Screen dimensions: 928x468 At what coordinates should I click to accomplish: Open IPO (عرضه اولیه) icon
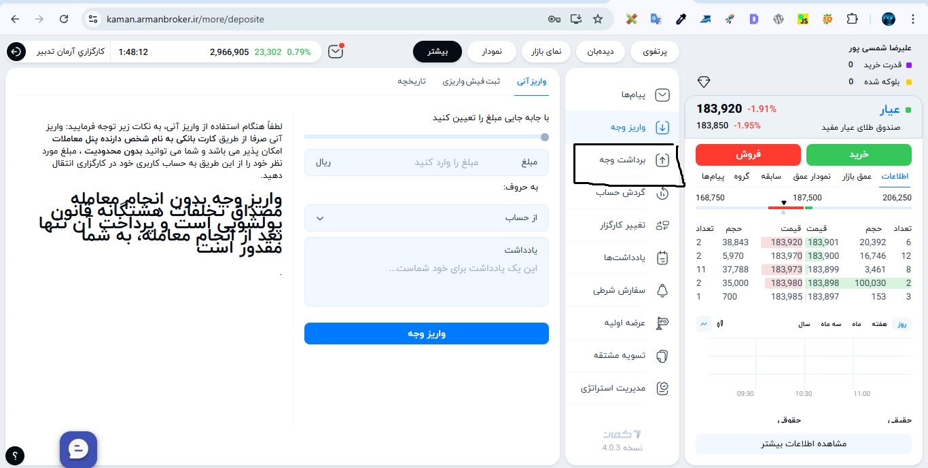point(662,323)
